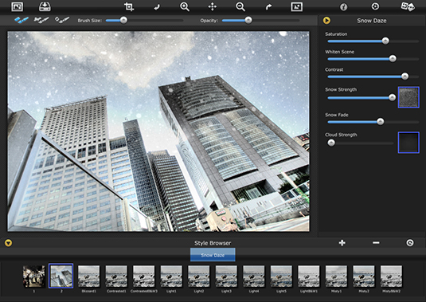The height and width of the screenshot is (302, 426).
Task: Click the Style Browser reset circular icon
Action: (410, 242)
